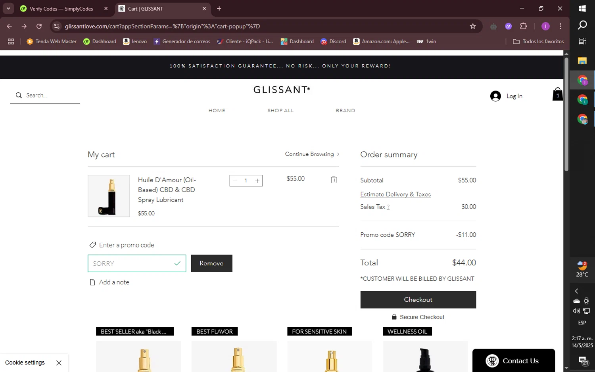Open the Windows notification center icon

tap(583, 360)
